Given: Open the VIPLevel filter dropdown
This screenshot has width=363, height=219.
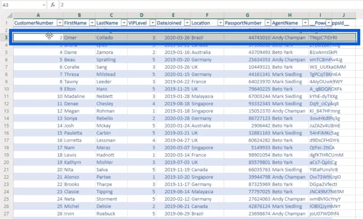Looking at the screenshot, I should [152, 23].
